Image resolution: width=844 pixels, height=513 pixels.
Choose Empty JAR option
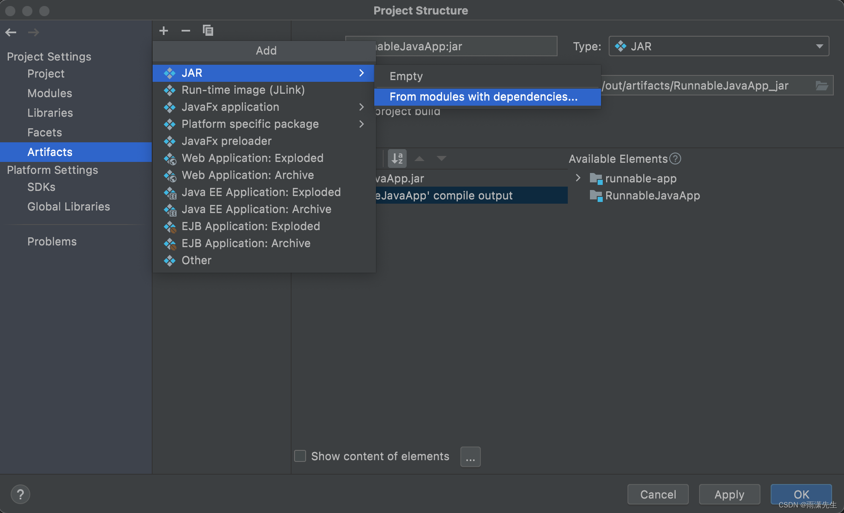pos(488,76)
